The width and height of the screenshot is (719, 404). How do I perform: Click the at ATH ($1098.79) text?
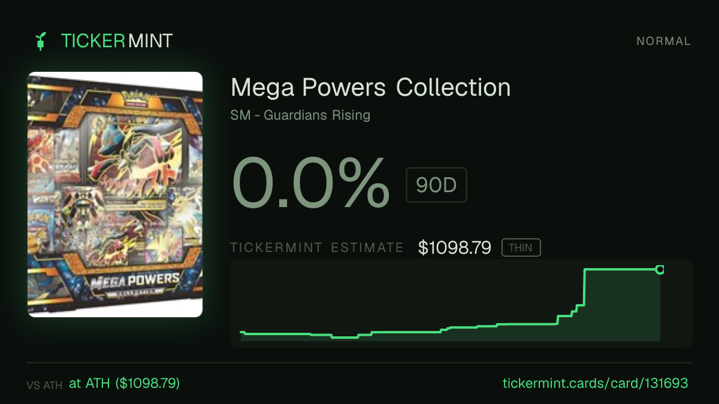[125, 383]
